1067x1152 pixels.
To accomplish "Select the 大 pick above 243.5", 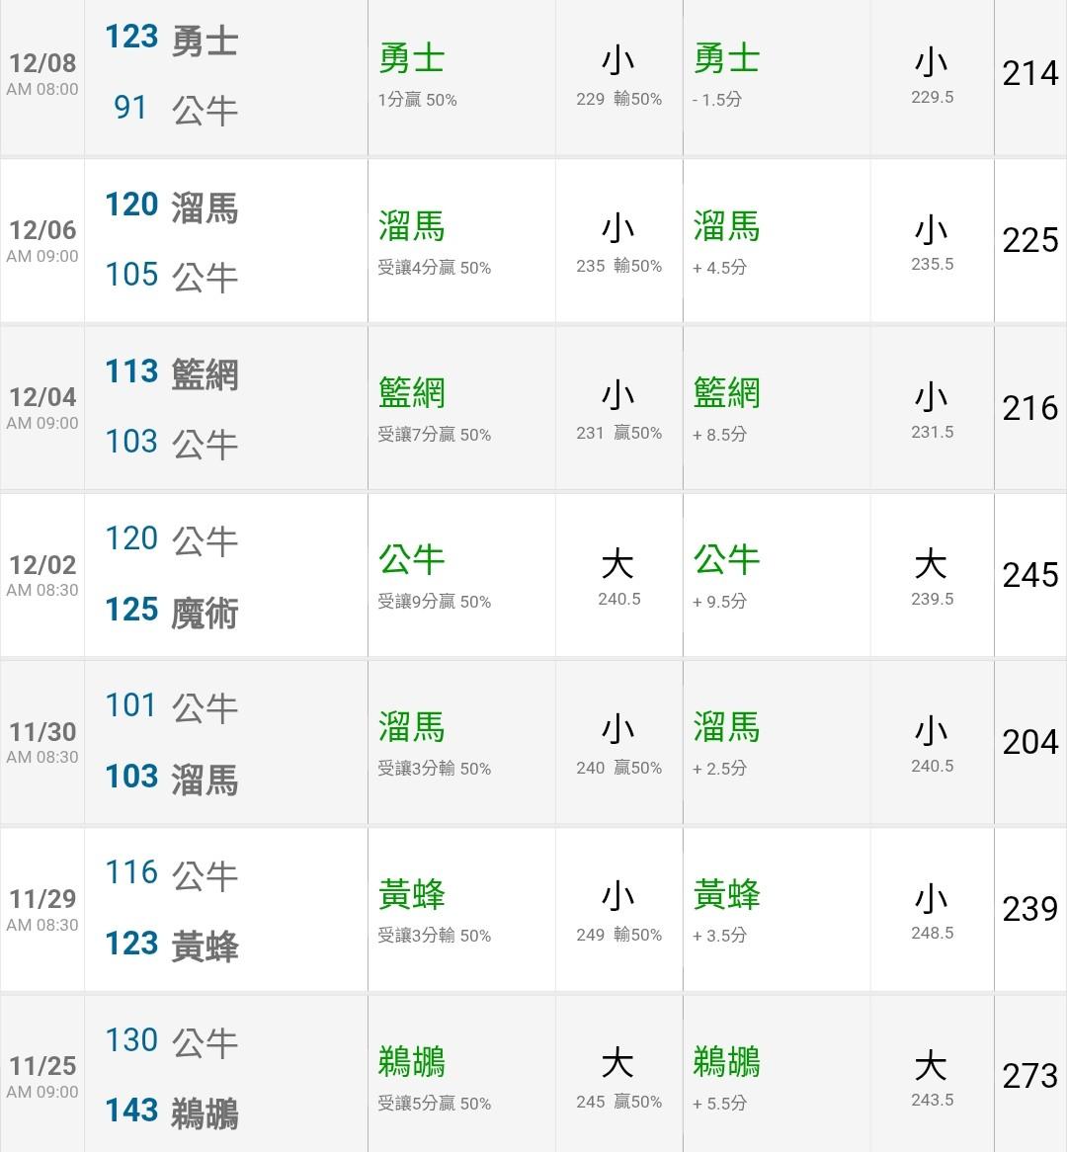I will (932, 1066).
